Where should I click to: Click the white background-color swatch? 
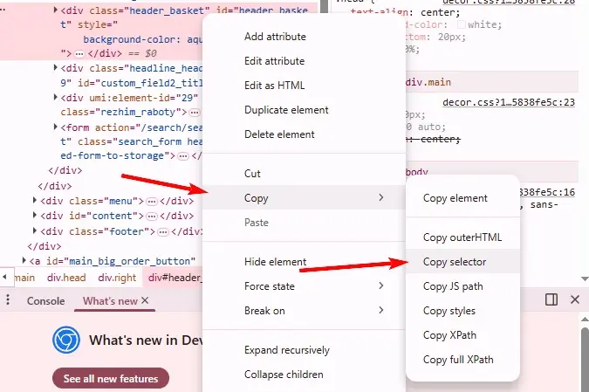point(462,25)
